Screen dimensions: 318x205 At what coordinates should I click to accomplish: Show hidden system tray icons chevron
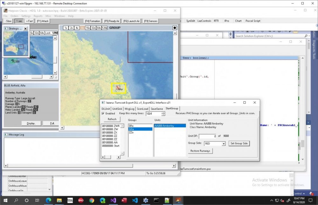[x=272, y=200]
